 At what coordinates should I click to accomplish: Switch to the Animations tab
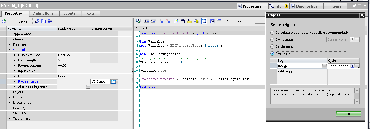coord(43,13)
